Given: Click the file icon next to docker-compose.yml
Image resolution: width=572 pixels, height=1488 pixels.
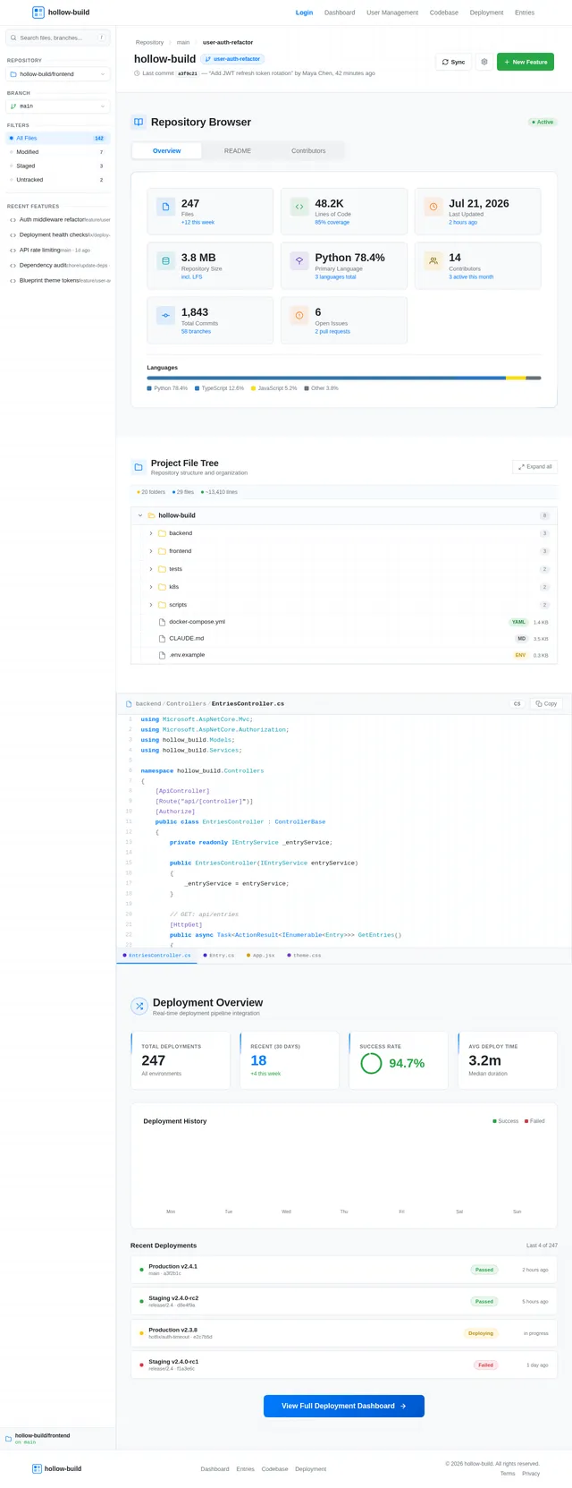Looking at the screenshot, I should (x=162, y=622).
